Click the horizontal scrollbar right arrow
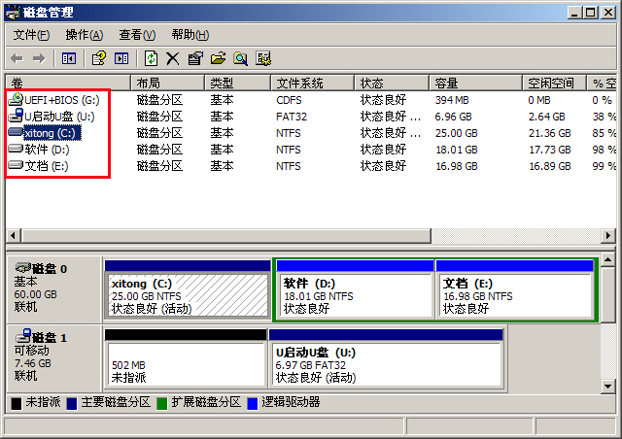 pyautogui.click(x=608, y=236)
